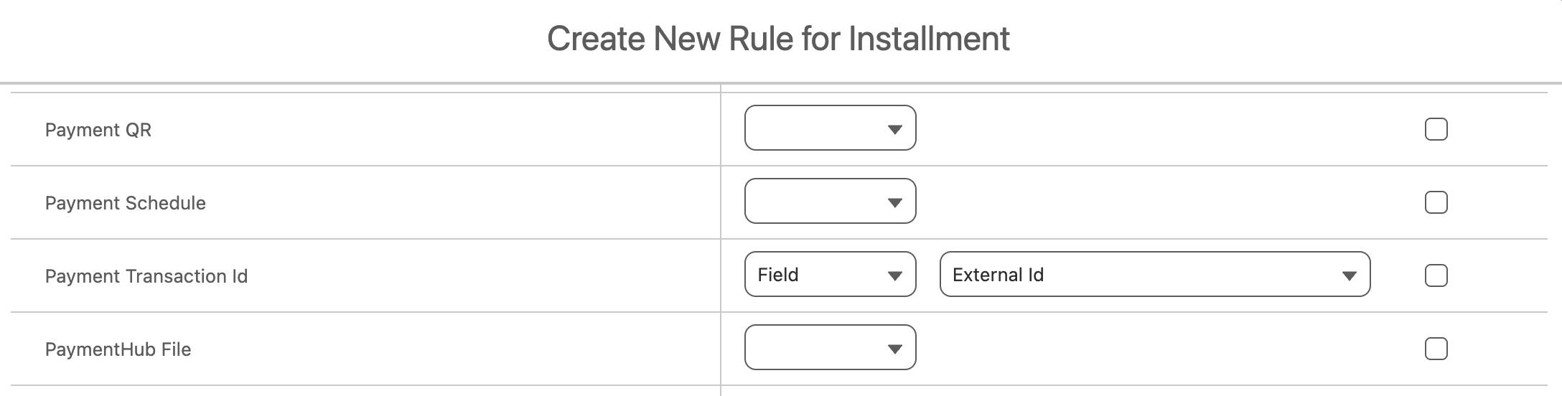Tick the Payment QR row checkbox
This screenshot has height=396, width=1562.
1436,130
